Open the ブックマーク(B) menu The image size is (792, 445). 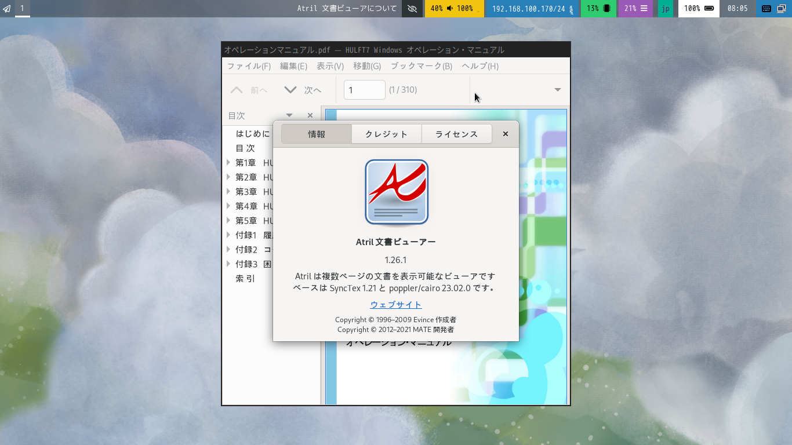[422, 66]
